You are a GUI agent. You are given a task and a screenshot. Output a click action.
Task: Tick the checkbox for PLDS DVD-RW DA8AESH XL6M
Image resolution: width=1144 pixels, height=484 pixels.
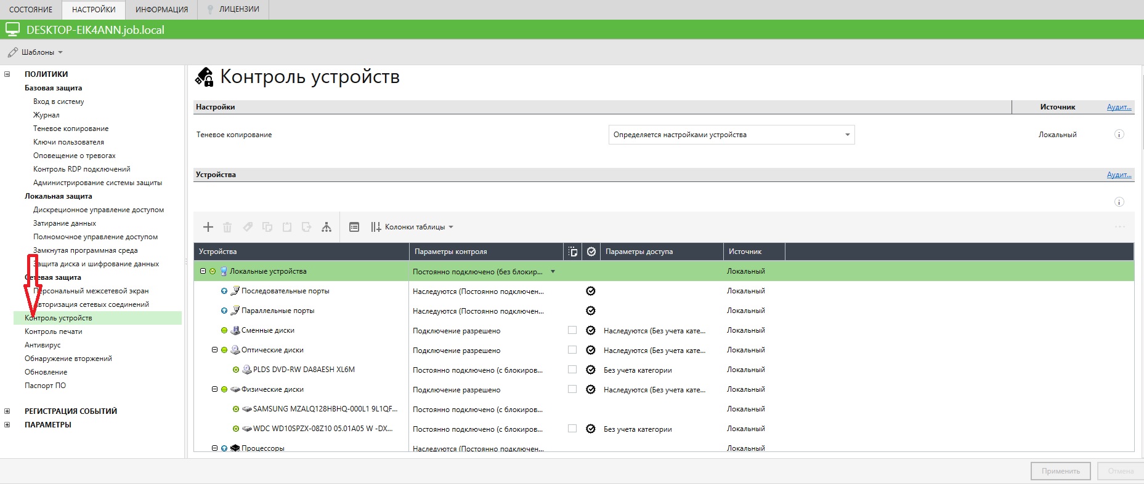572,370
